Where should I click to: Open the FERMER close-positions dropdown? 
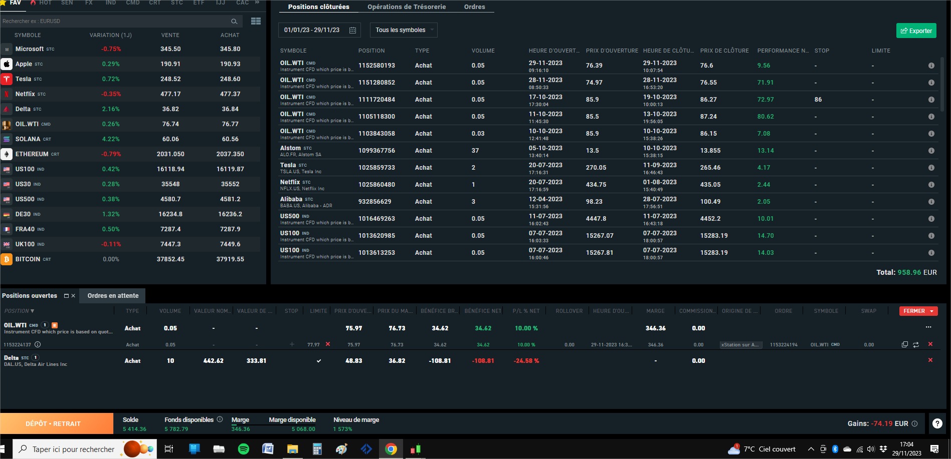click(x=918, y=311)
